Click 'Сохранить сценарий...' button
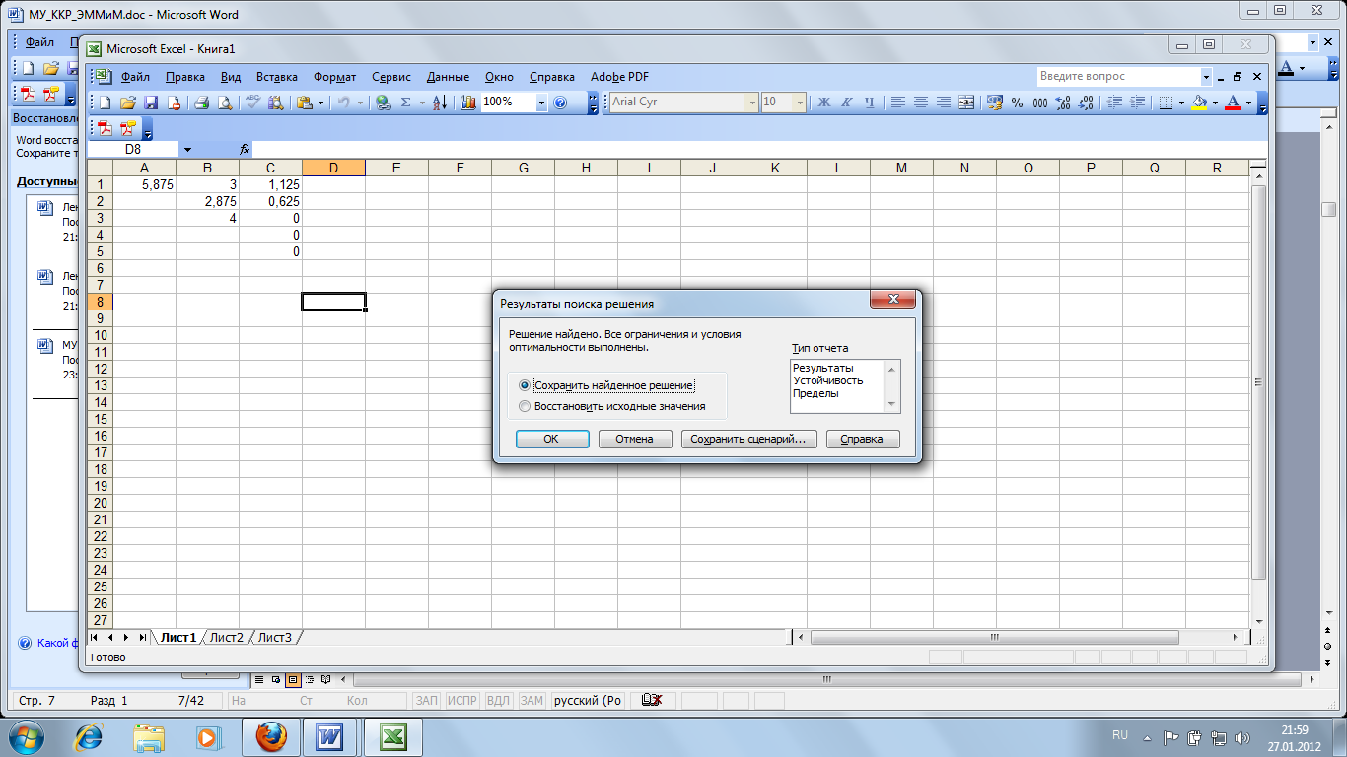The image size is (1347, 757). 748,440
